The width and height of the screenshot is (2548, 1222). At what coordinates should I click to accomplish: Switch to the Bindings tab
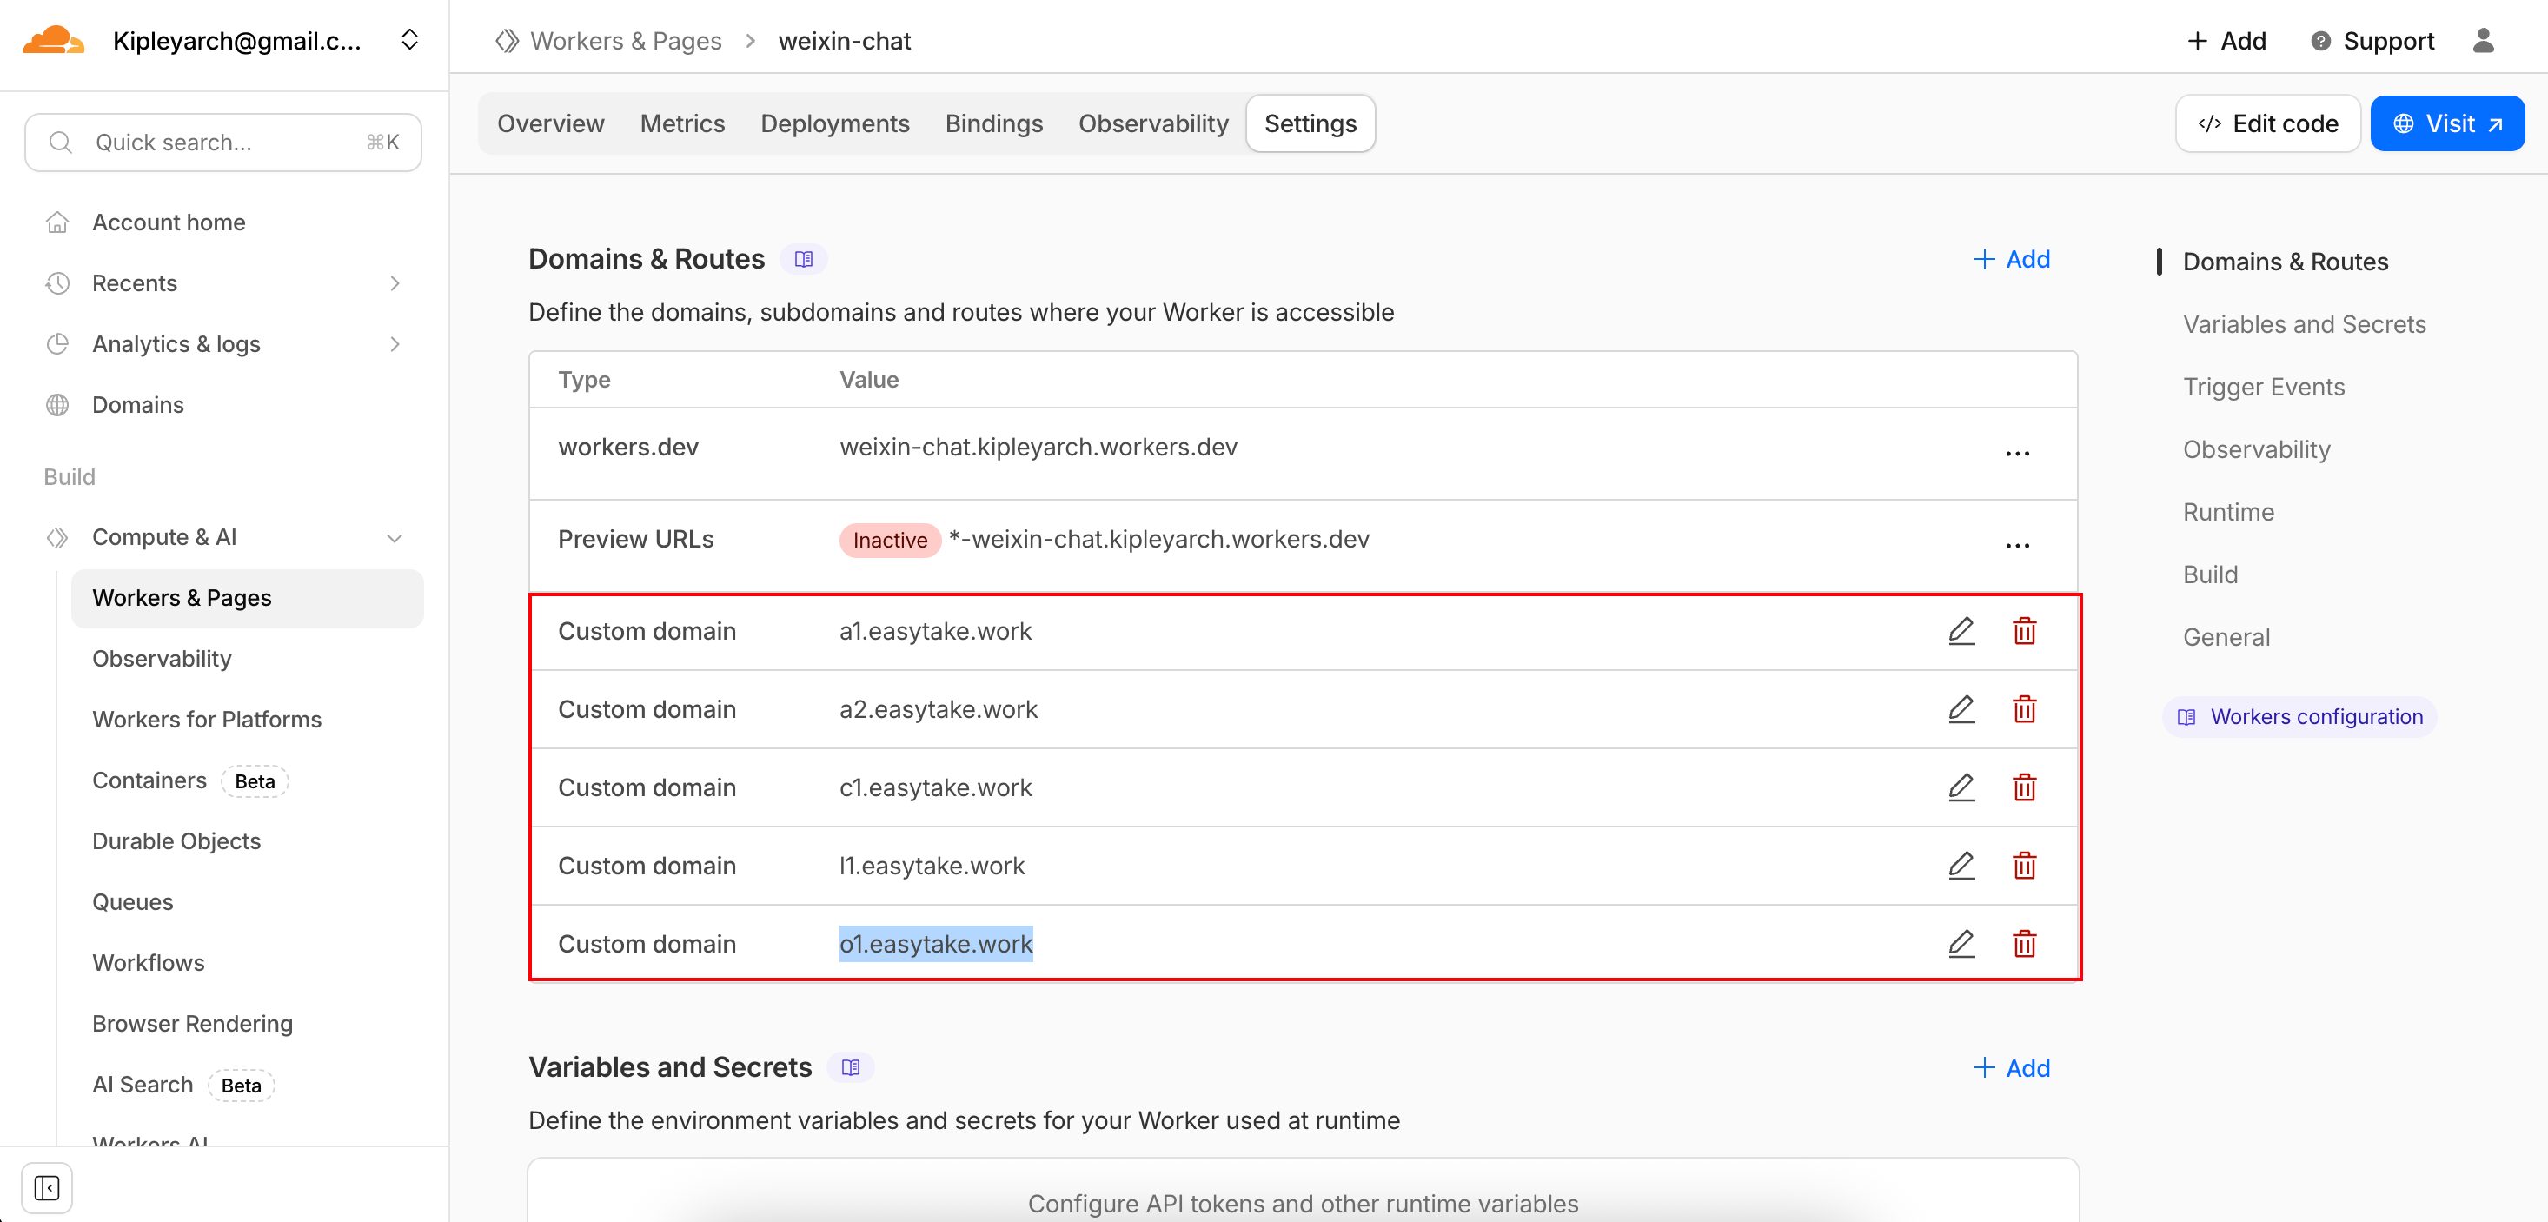point(993,123)
